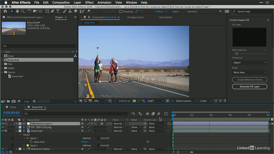Click the Search Help field

coord(252,12)
